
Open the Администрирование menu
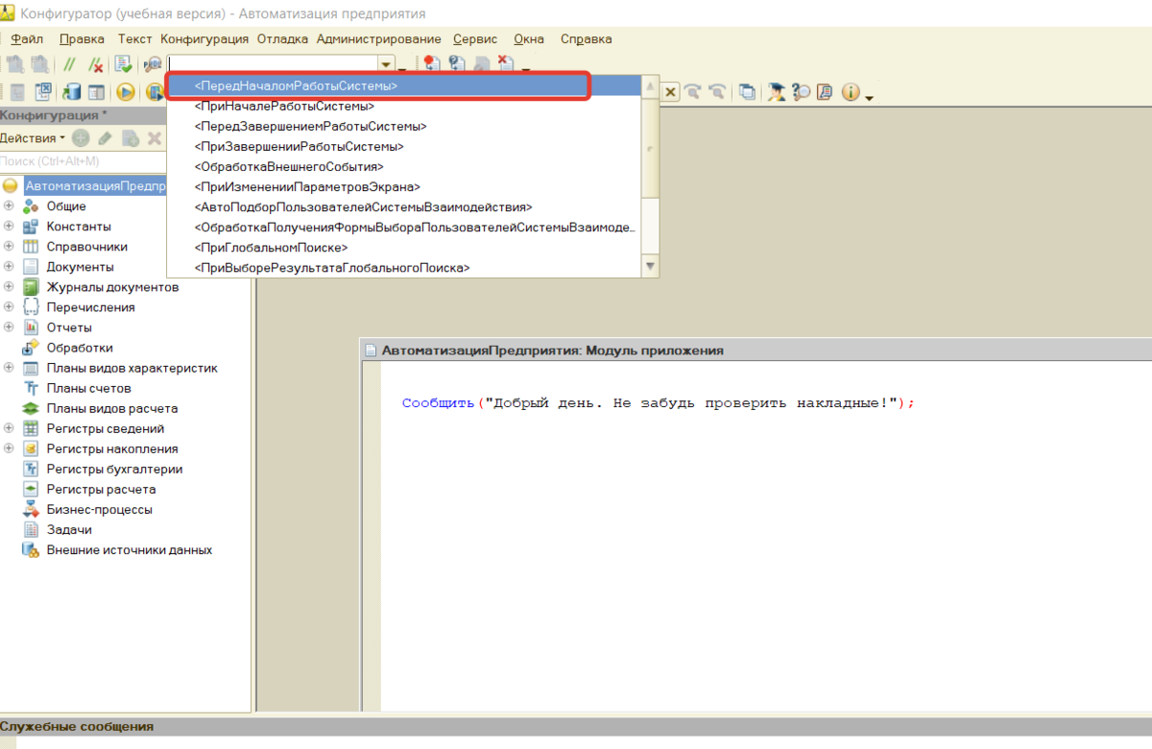[378, 39]
